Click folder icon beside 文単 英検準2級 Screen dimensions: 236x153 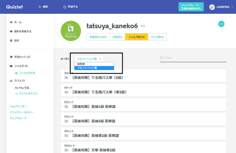click(66, 150)
